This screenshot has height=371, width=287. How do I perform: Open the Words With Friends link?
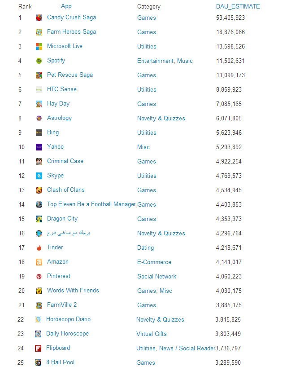click(73, 290)
